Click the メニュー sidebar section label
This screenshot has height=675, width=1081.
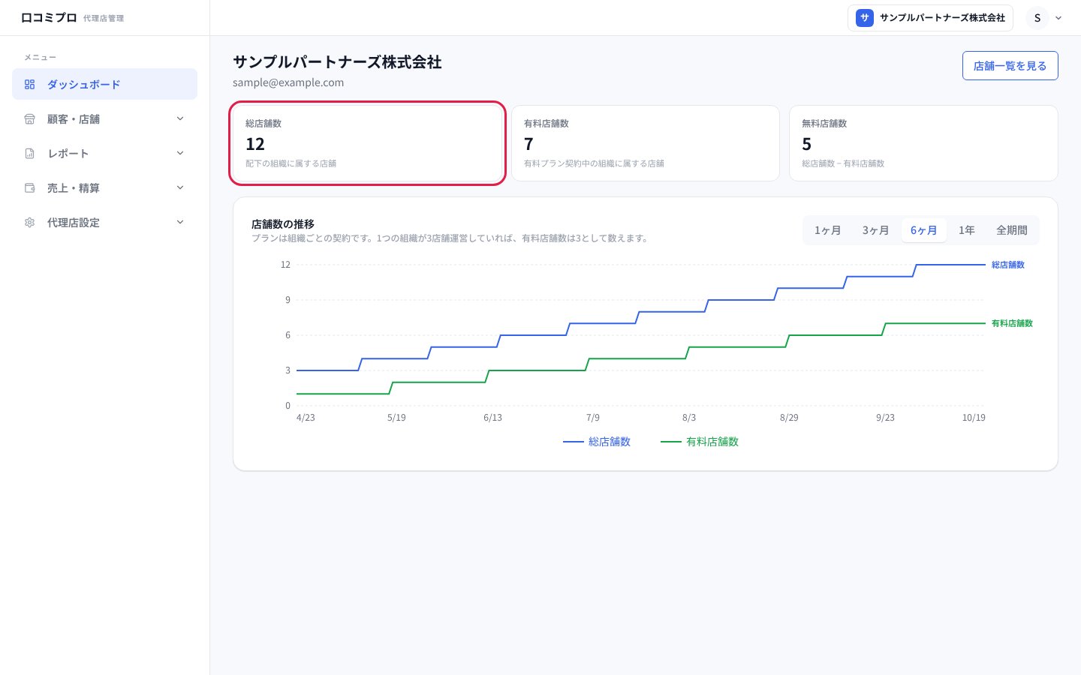pyautogui.click(x=40, y=57)
